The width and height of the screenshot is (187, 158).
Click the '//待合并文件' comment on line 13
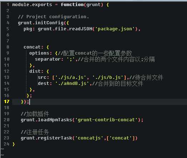(146, 77)
